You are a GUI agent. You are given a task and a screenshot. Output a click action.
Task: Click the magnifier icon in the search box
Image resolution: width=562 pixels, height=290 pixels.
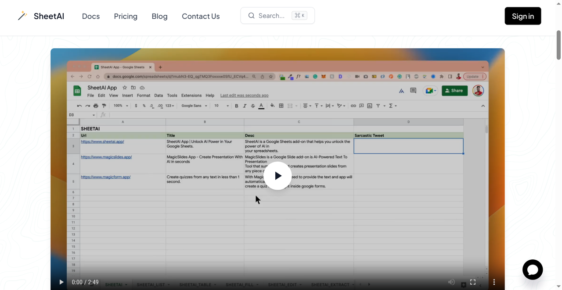(252, 16)
